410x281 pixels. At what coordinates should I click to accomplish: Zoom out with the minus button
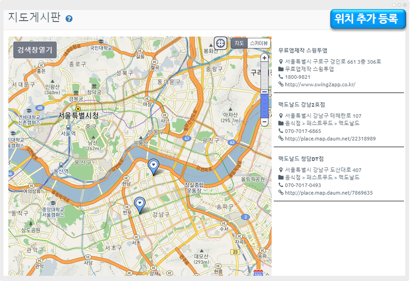(x=264, y=122)
